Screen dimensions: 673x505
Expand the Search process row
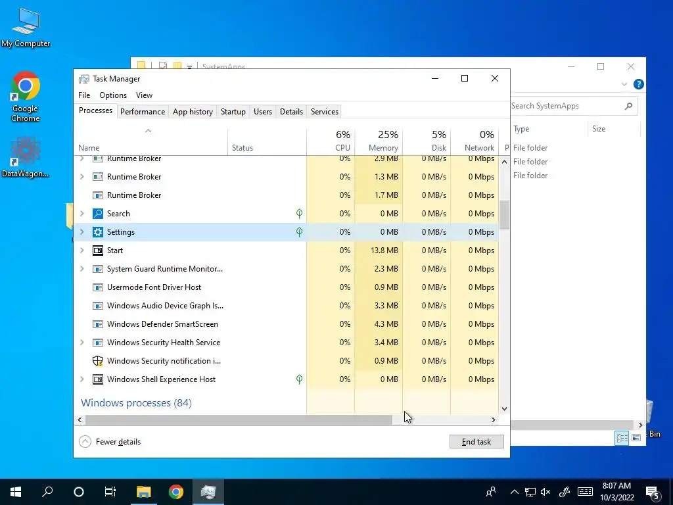coord(82,214)
